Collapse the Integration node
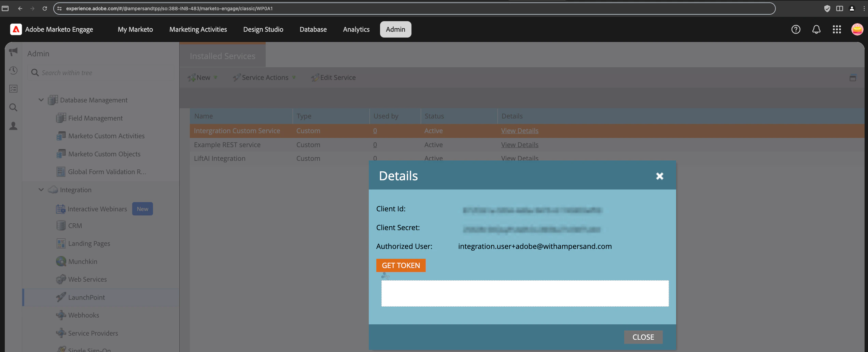 pyautogui.click(x=41, y=190)
